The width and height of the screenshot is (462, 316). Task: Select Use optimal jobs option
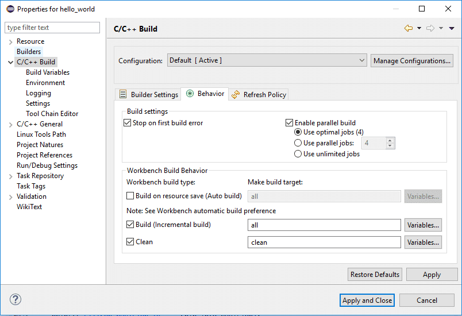[298, 132]
